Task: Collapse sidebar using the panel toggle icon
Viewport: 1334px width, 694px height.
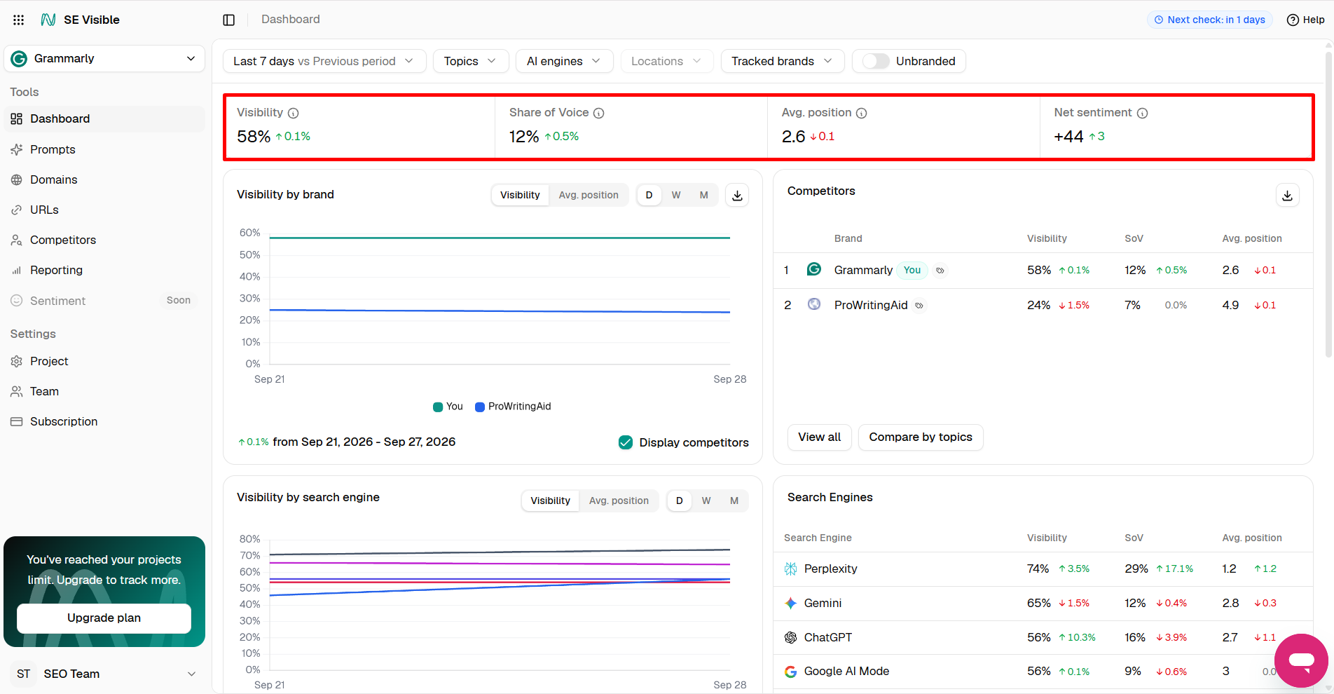Action: pyautogui.click(x=229, y=20)
